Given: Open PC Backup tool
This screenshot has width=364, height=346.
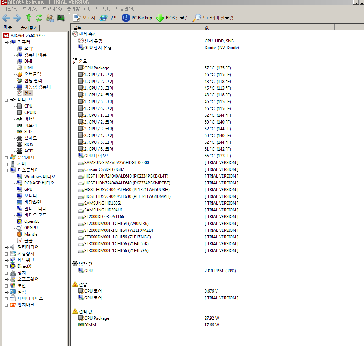Looking at the screenshot, I should 137,18.
